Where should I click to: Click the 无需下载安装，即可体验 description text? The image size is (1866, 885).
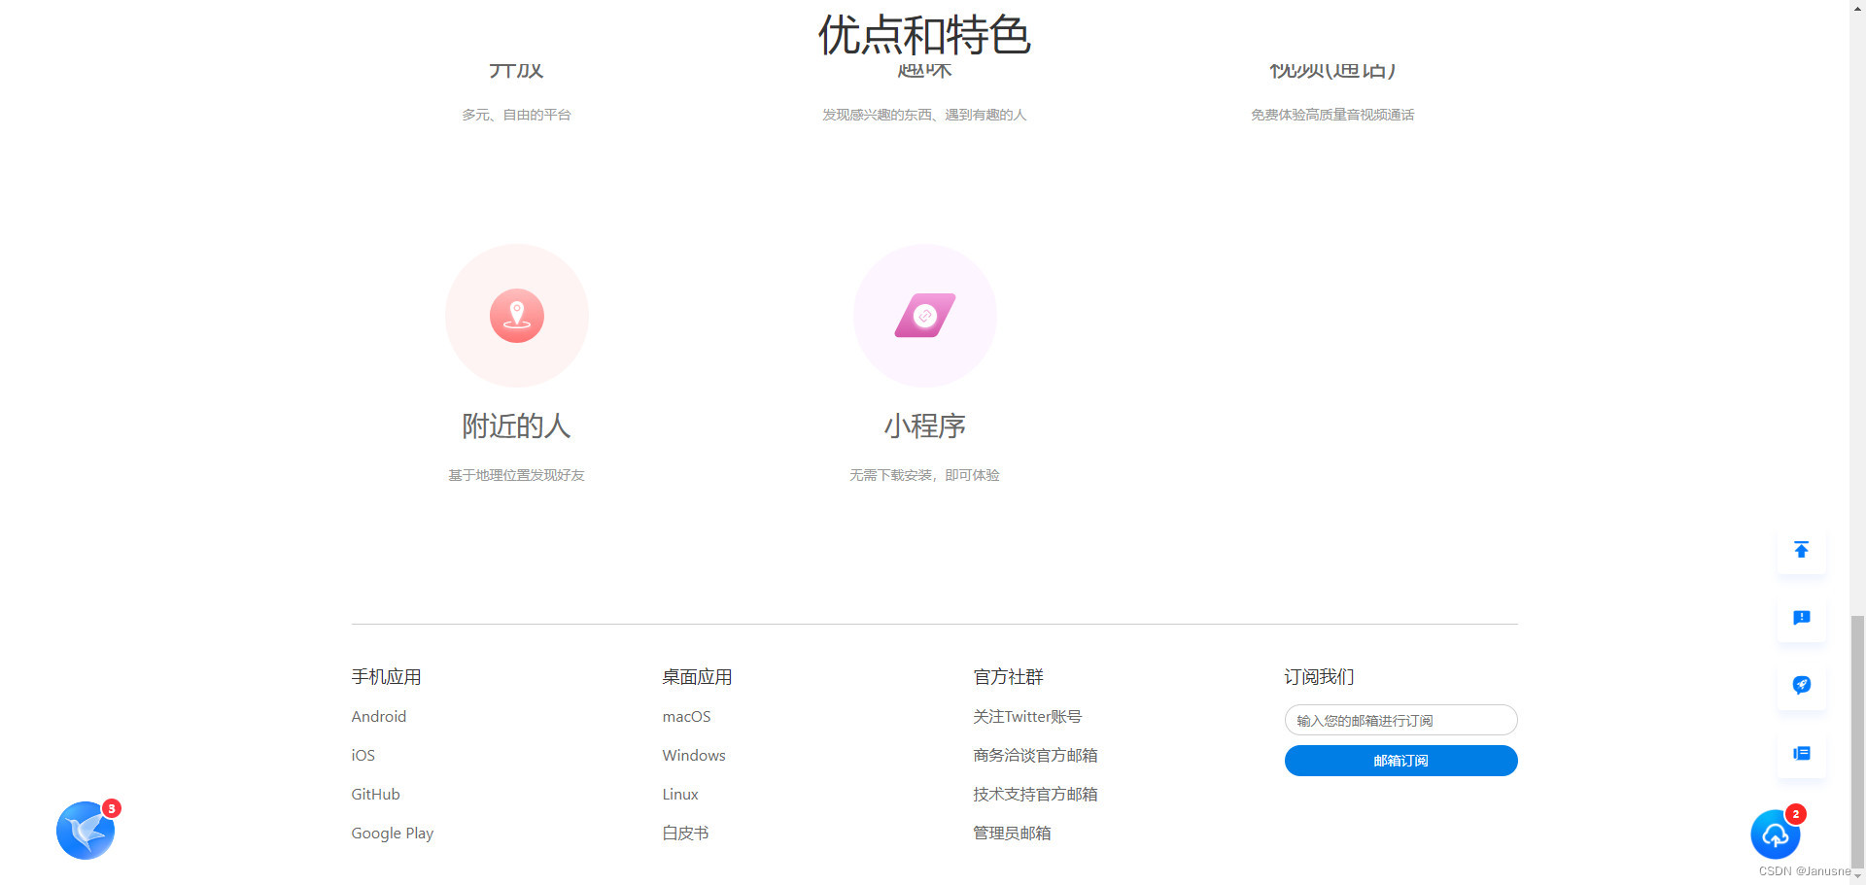tap(924, 475)
